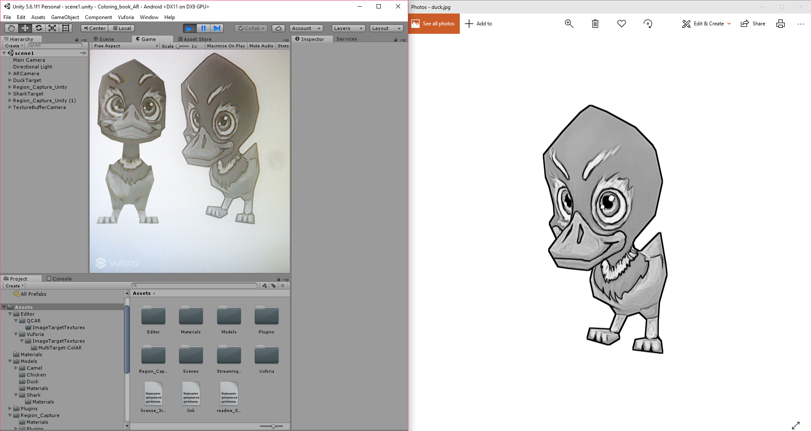Image resolution: width=811 pixels, height=431 pixels.
Task: Collapse the scene1 root in Hierarchy
Action: [4, 53]
